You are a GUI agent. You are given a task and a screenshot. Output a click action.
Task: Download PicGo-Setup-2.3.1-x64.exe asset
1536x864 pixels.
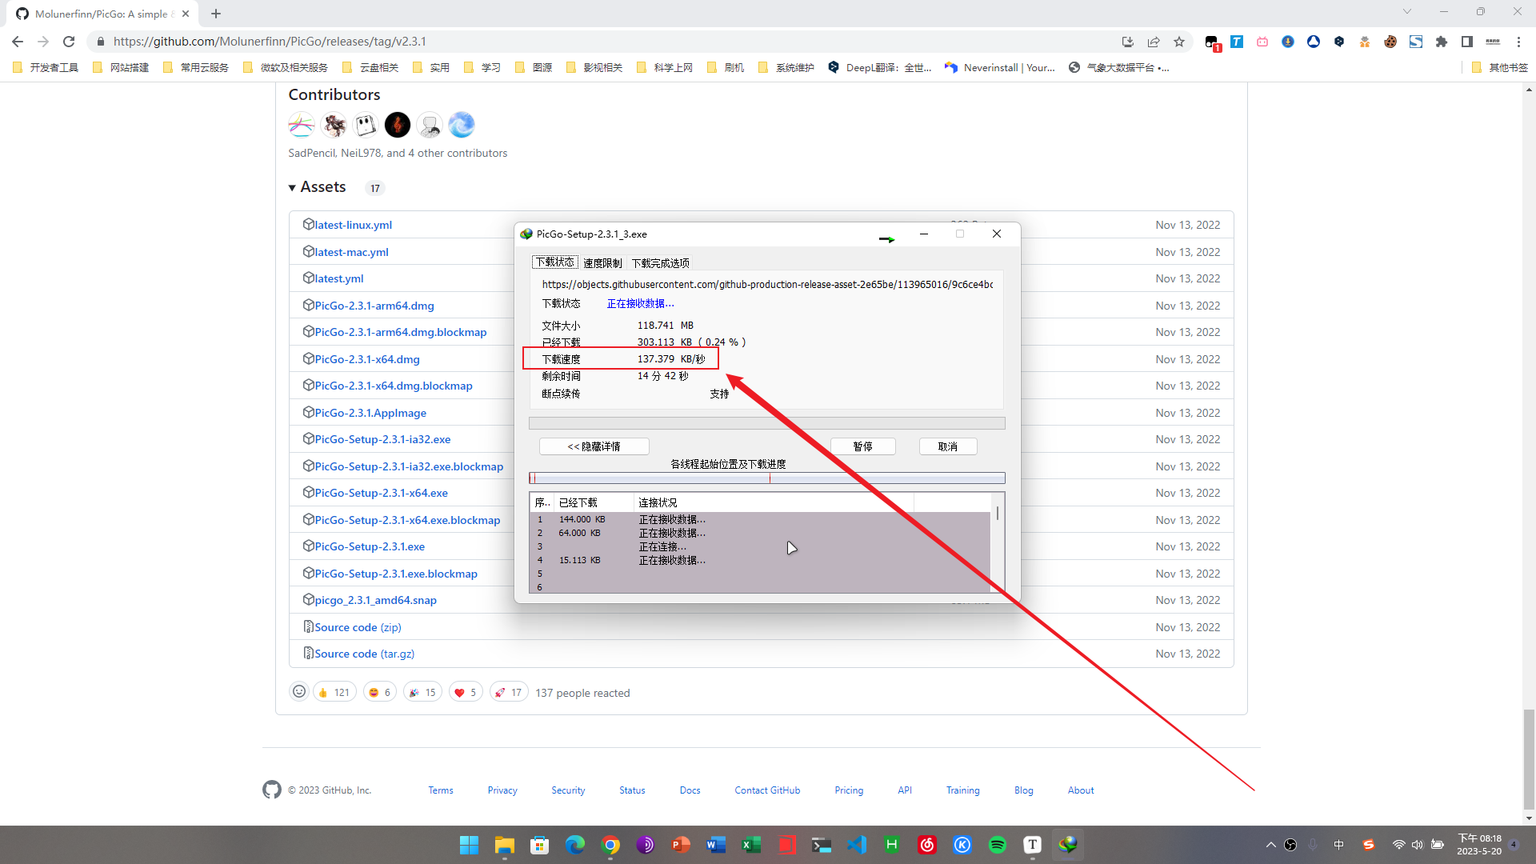[381, 493]
